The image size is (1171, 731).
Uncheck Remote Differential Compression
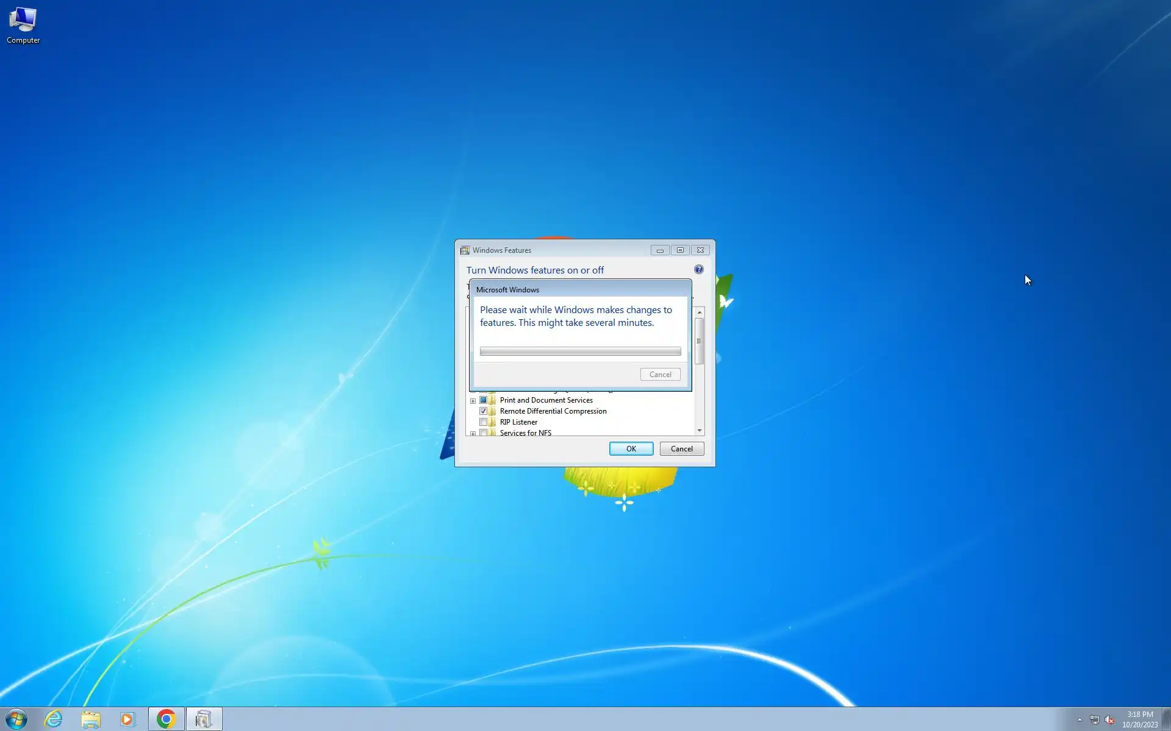pyautogui.click(x=483, y=411)
